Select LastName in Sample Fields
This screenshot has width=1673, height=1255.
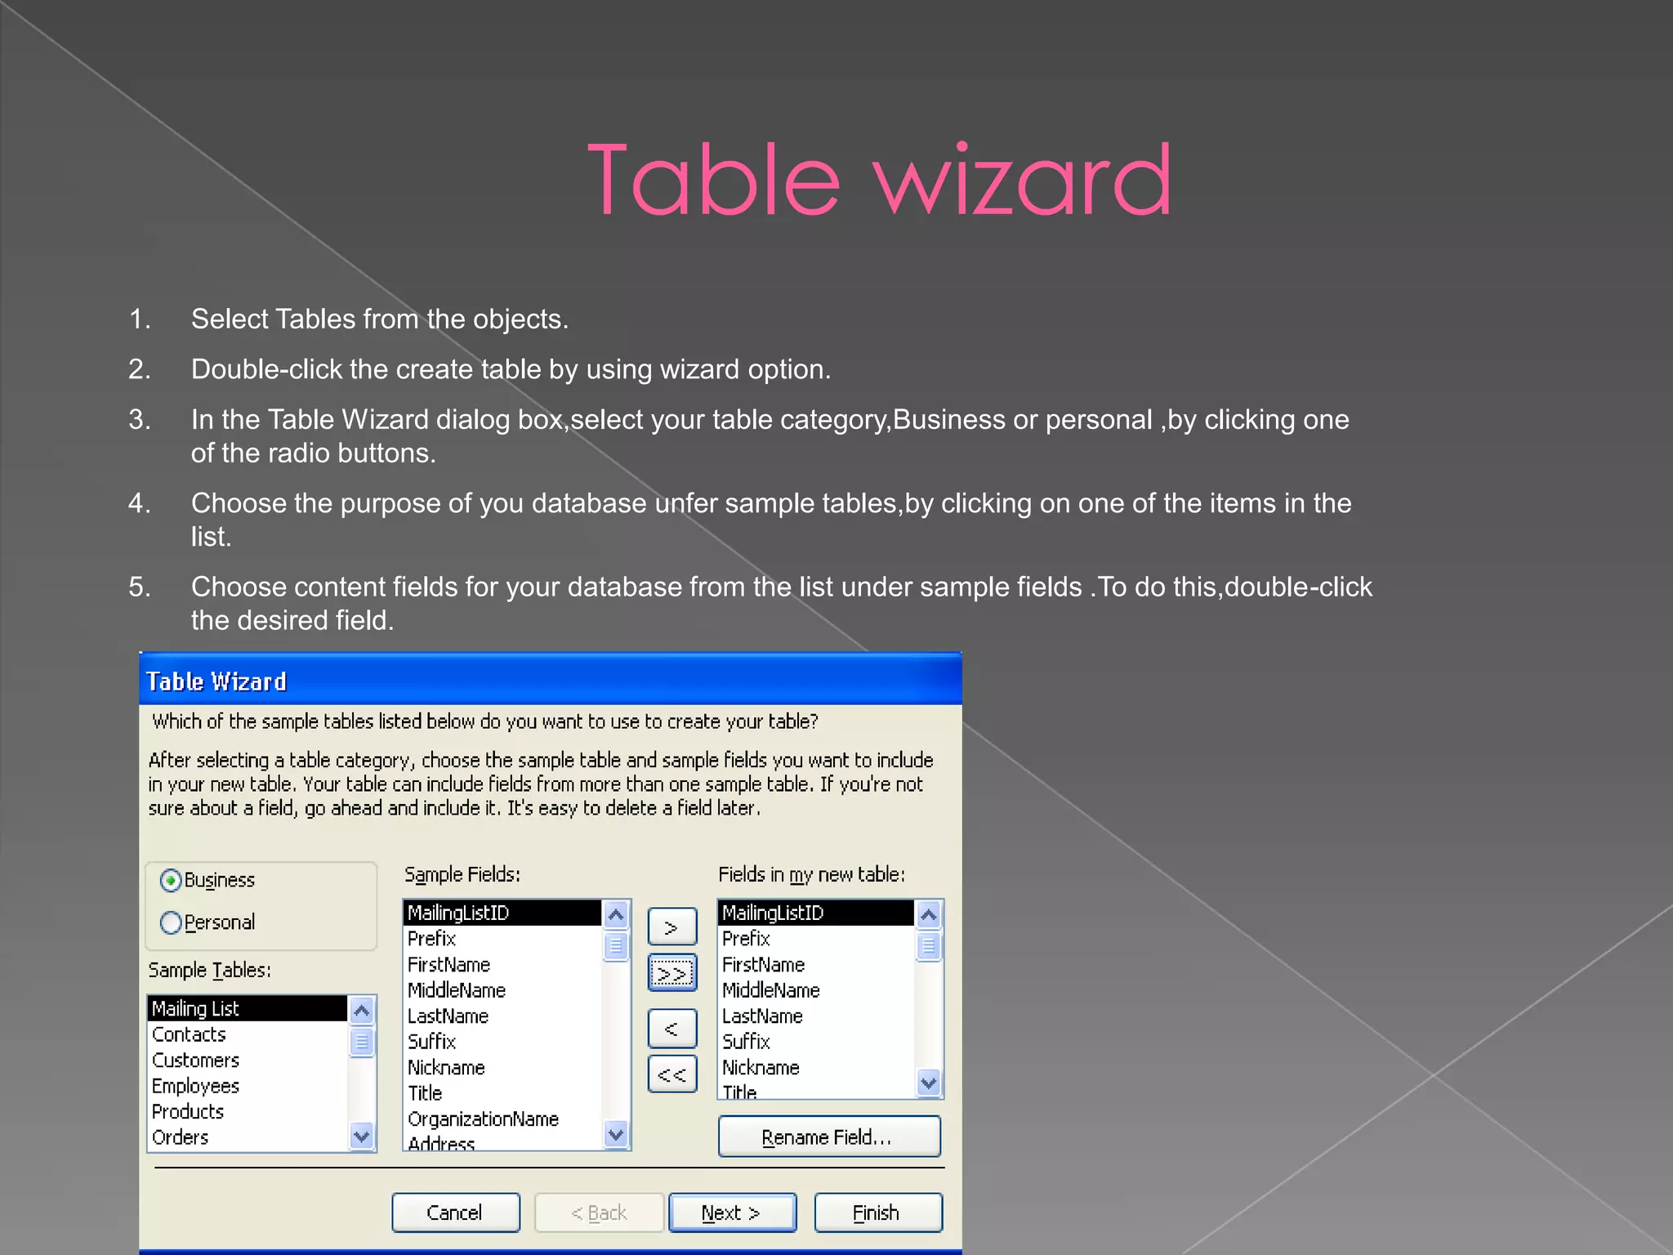pyautogui.click(x=503, y=1016)
